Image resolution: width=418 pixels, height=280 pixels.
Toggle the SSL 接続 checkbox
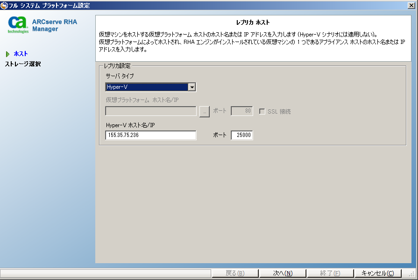click(262, 112)
